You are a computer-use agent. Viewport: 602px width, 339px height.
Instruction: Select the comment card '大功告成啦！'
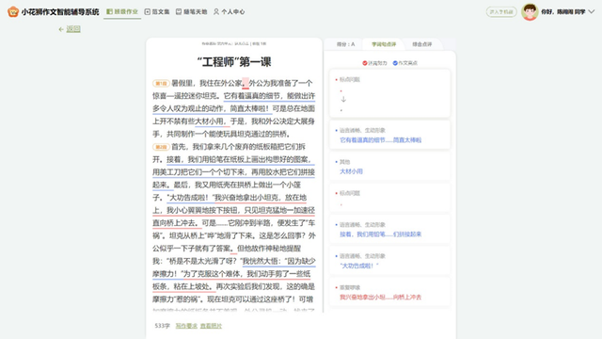389,261
